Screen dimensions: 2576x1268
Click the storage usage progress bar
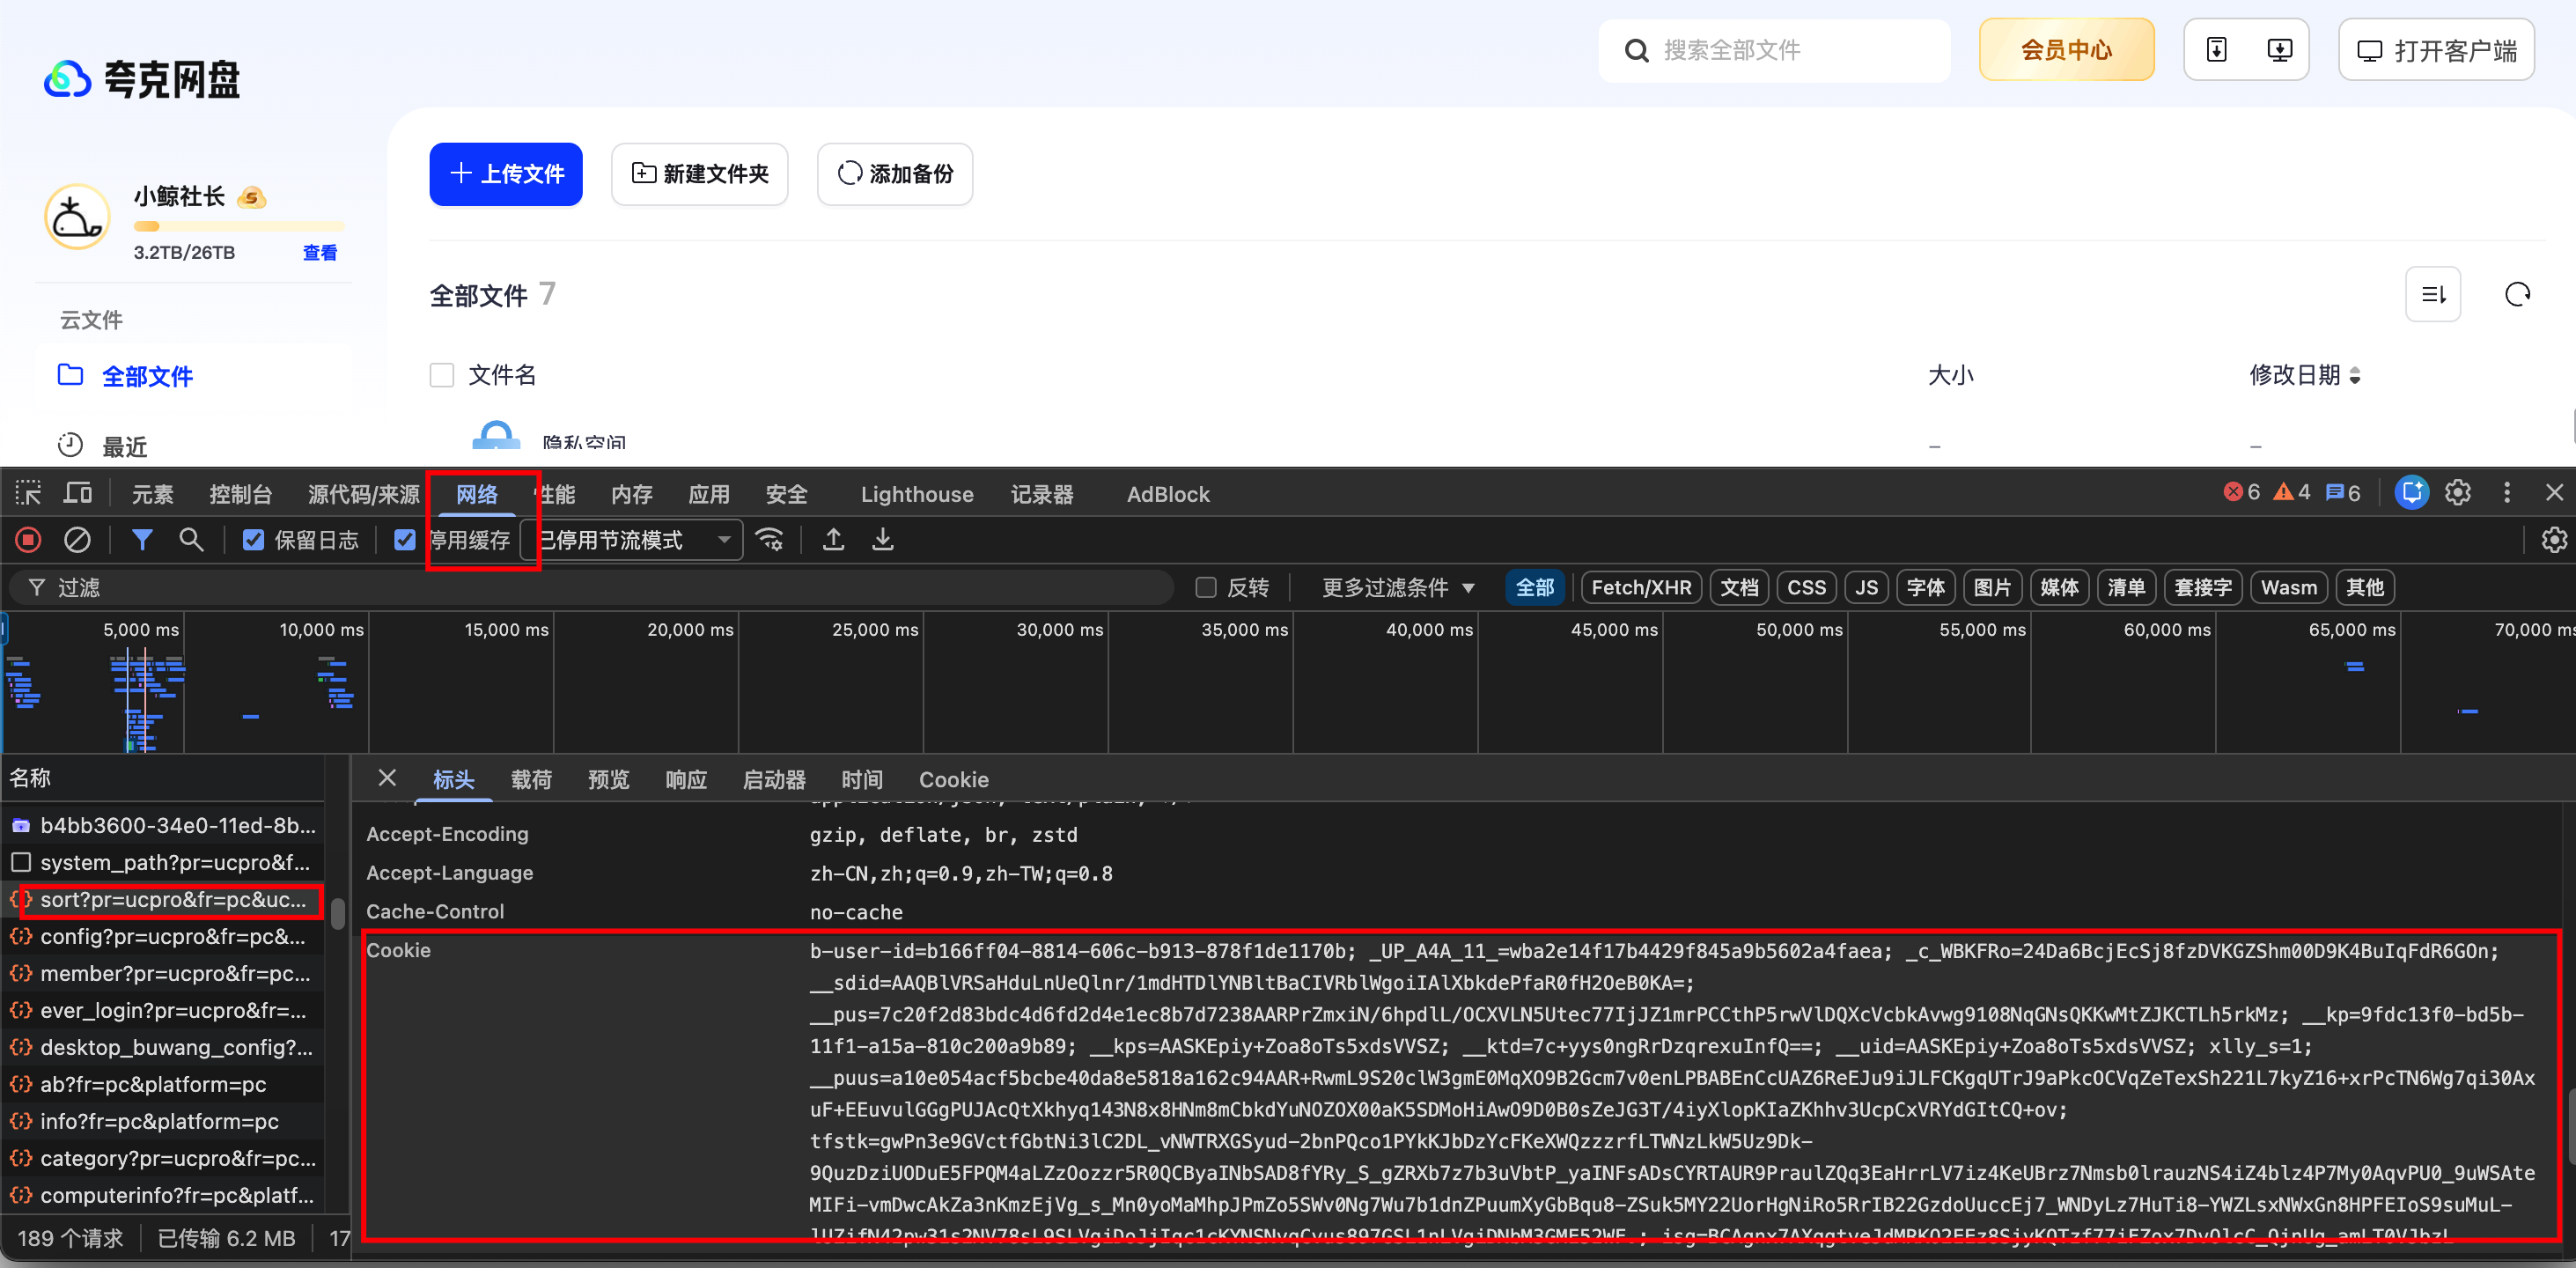(x=239, y=226)
